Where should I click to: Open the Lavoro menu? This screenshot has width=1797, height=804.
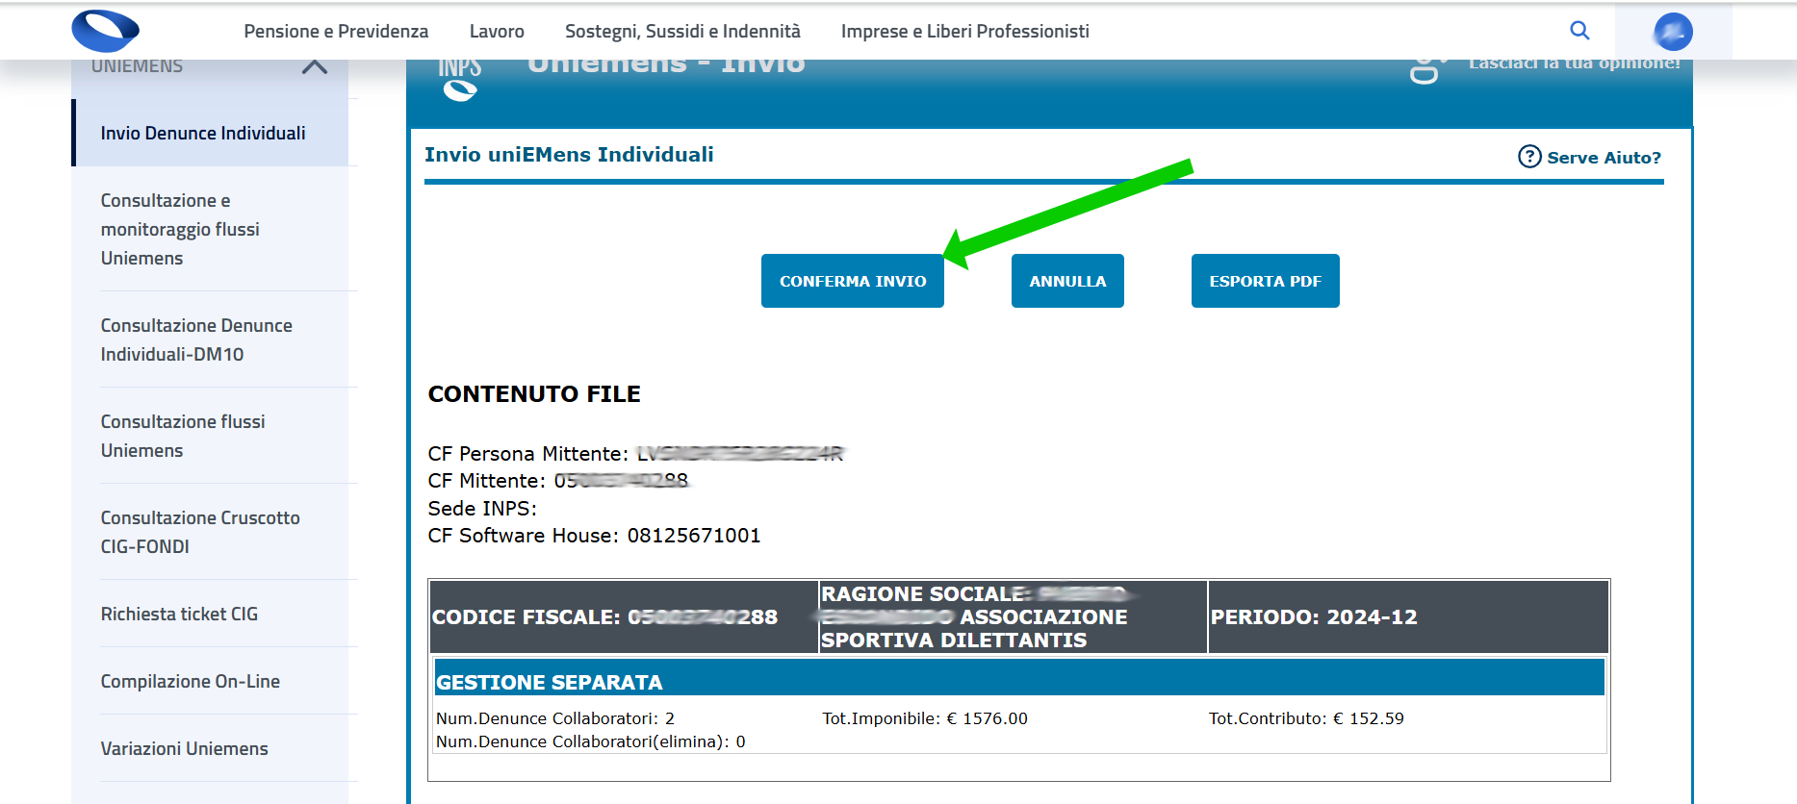[497, 32]
